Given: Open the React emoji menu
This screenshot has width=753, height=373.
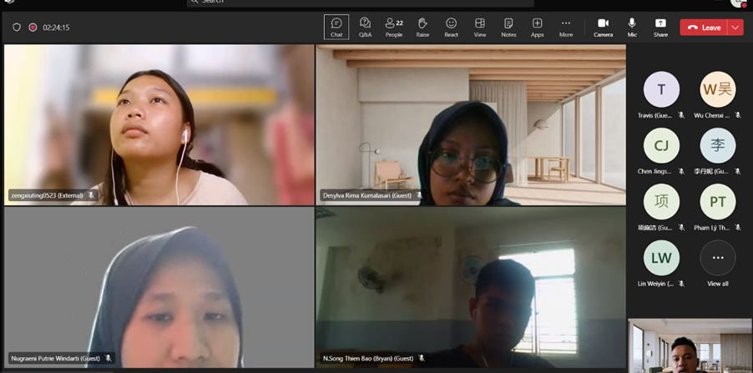Looking at the screenshot, I should click(x=451, y=27).
